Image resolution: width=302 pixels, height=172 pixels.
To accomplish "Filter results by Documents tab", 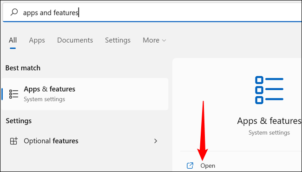I will [75, 40].
